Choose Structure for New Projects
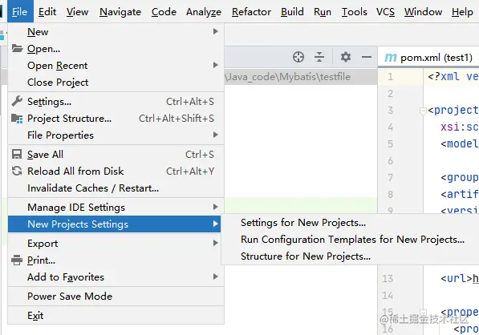This screenshot has height=335, width=479. click(x=306, y=256)
